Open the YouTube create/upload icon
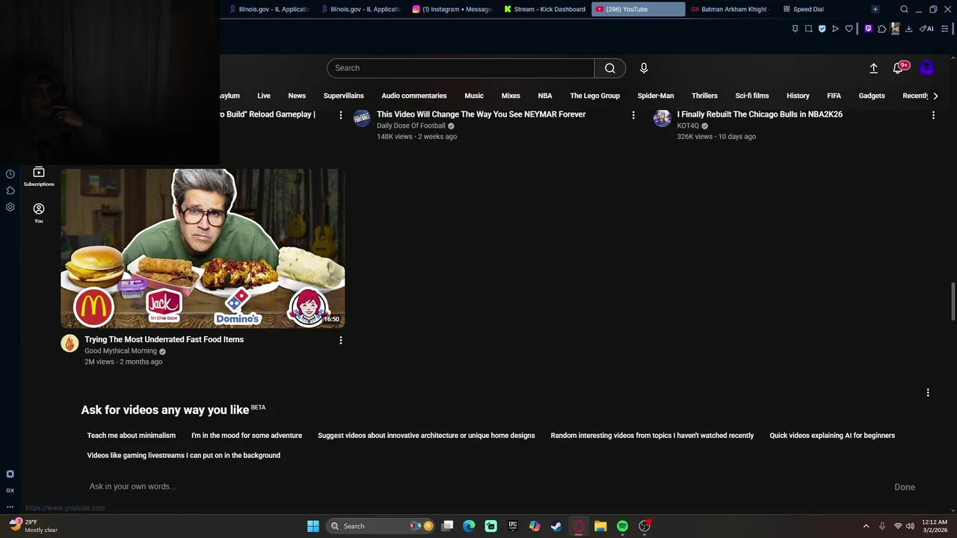Viewport: 957px width, 538px height. point(873,68)
